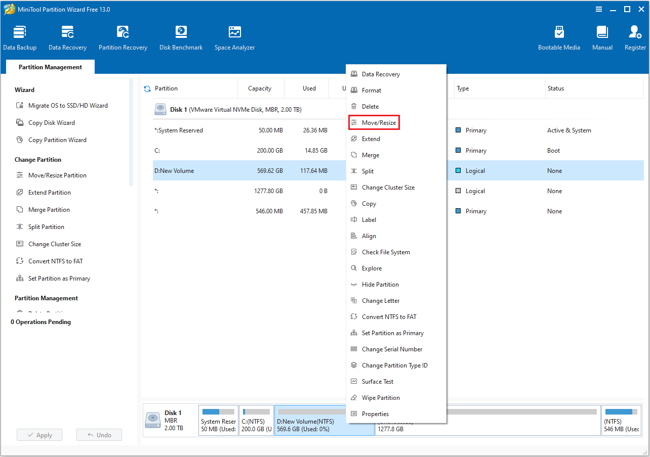
Task: Select Convert NTFS to FAT in the context menu
Action: (396, 317)
